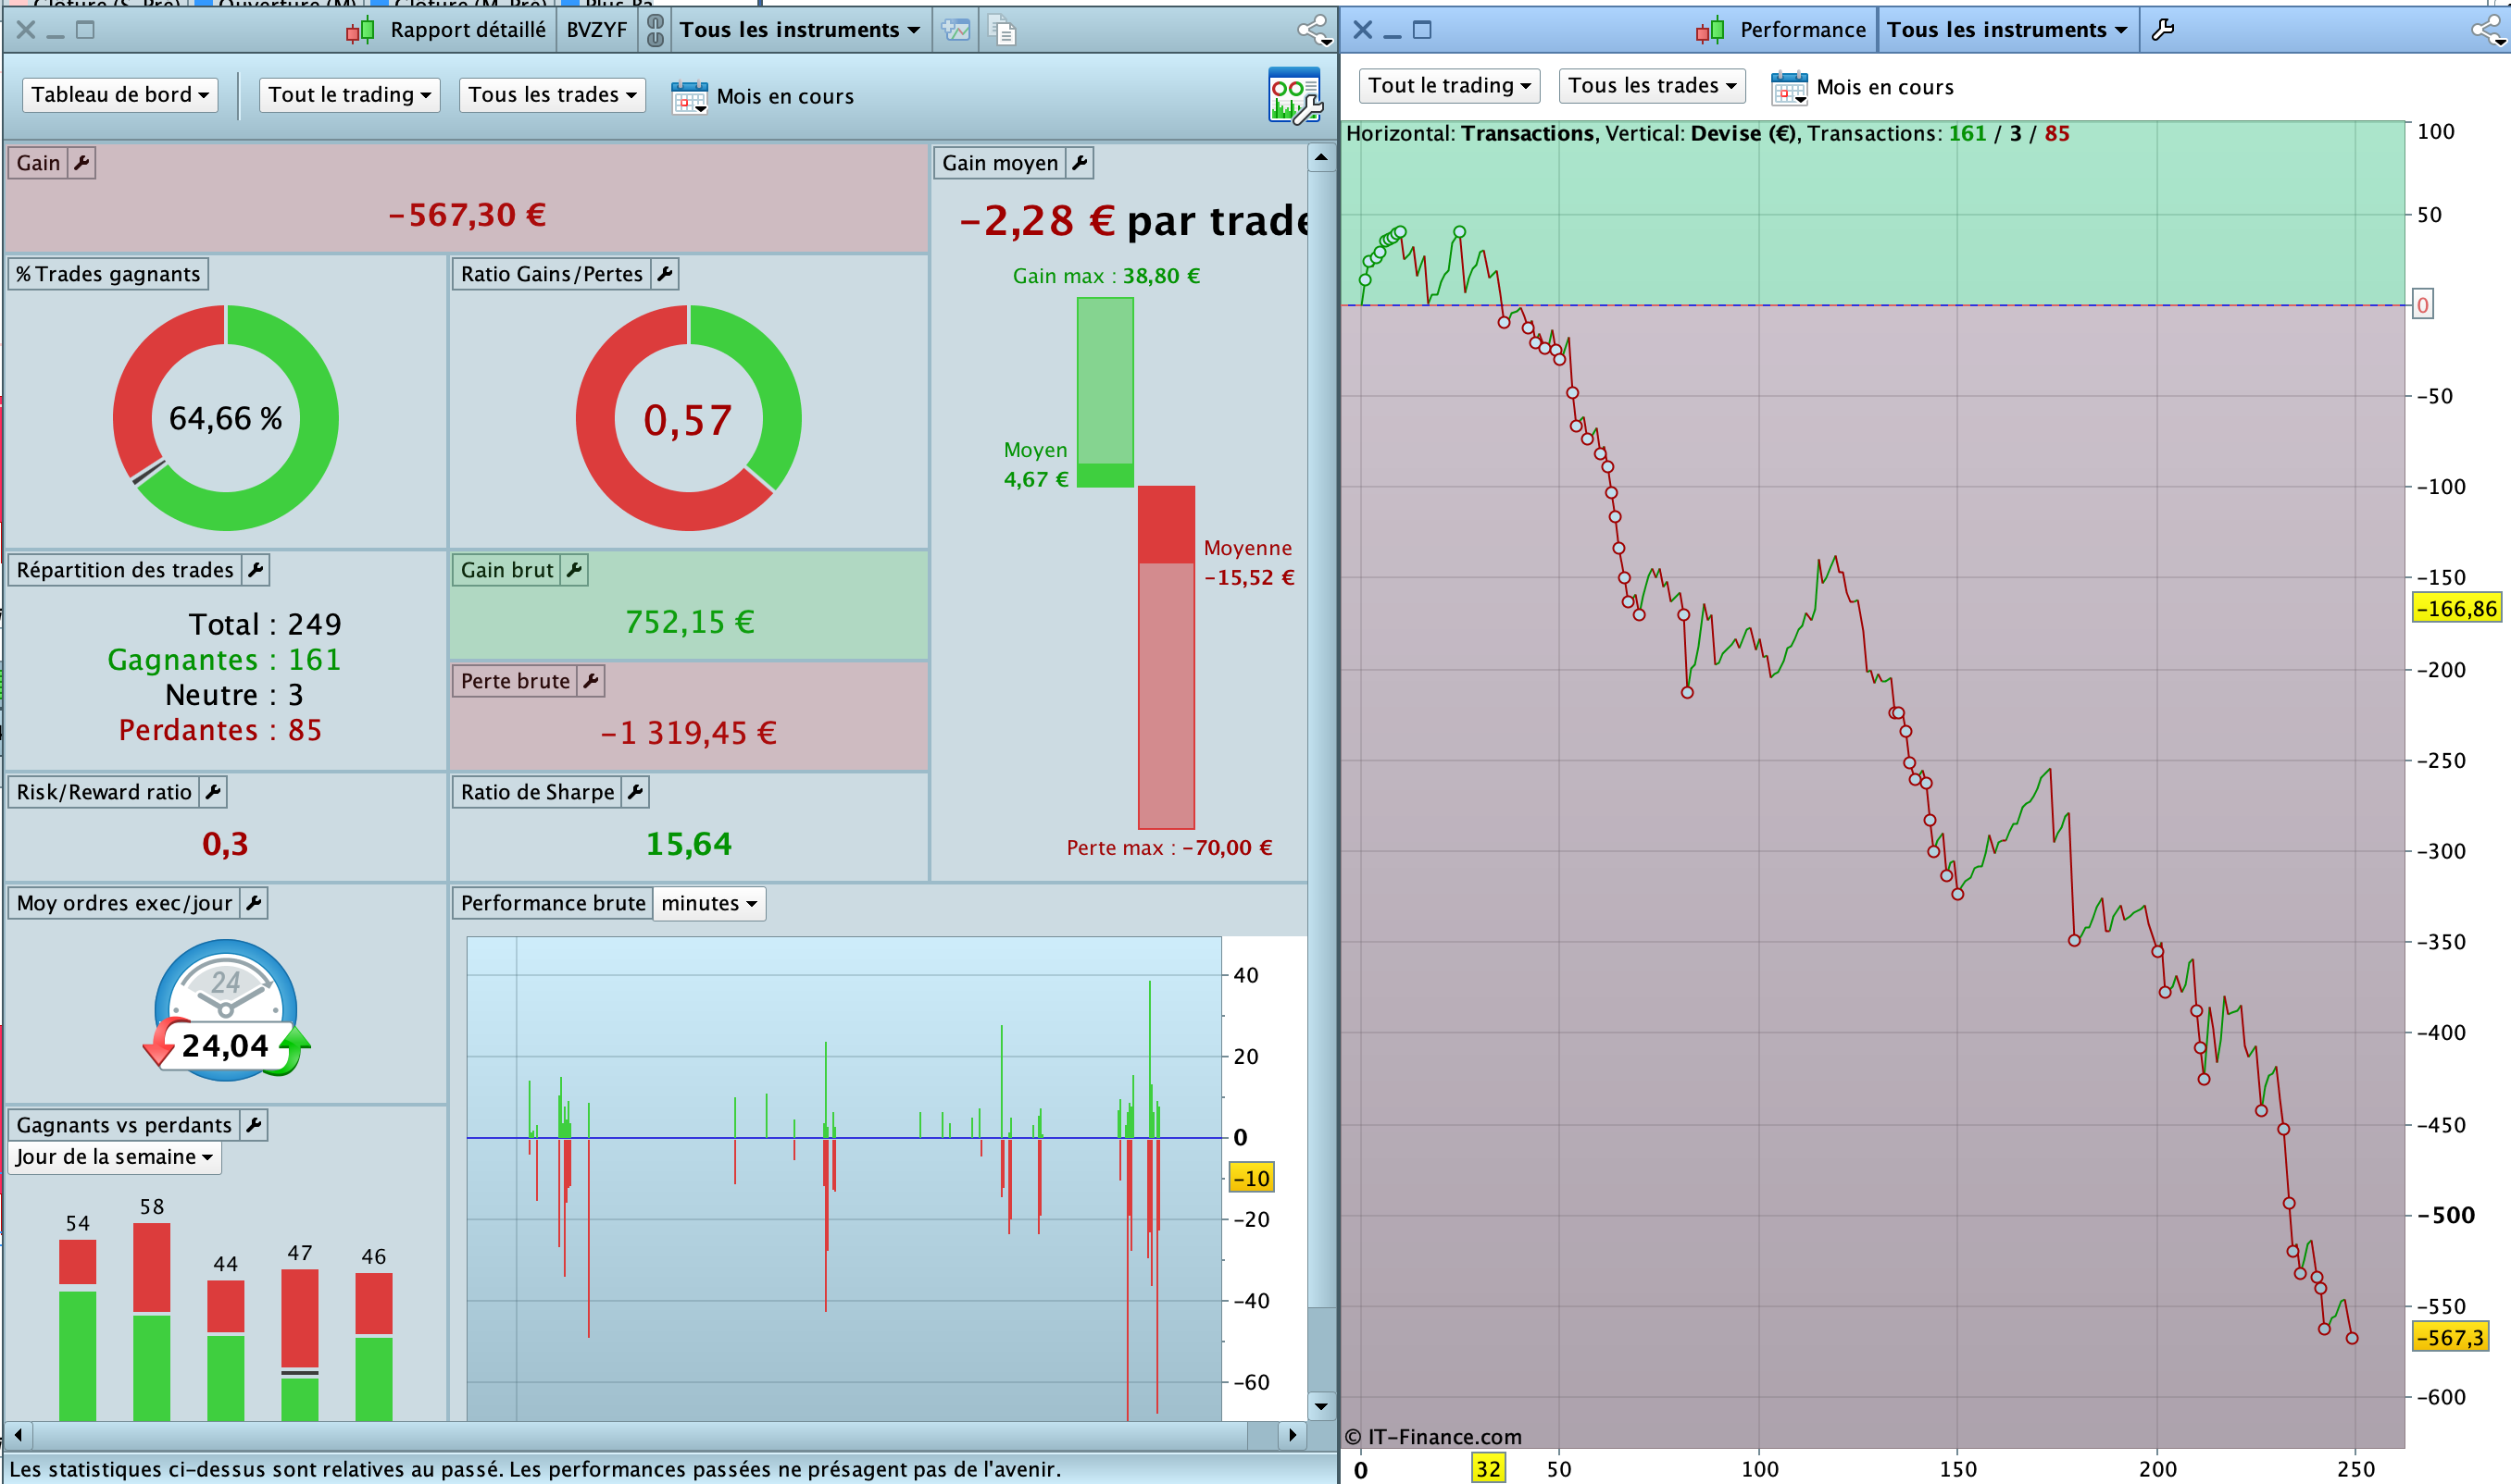Click the link instruments chain icon
Screen dimensions: 2511x1484
tap(656, 30)
